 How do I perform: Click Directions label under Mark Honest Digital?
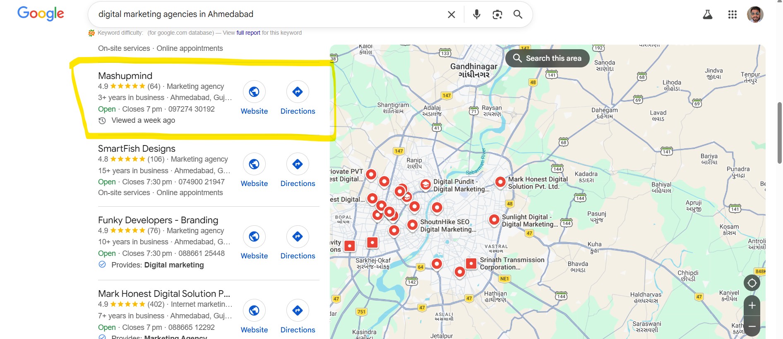point(298,330)
